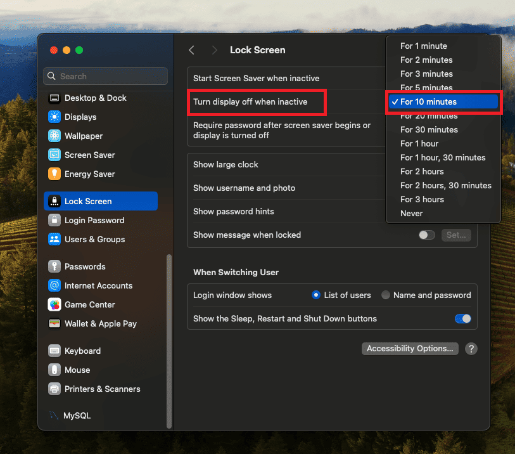515x454 pixels.
Task: Open Displays settings pane
Action: 101,117
